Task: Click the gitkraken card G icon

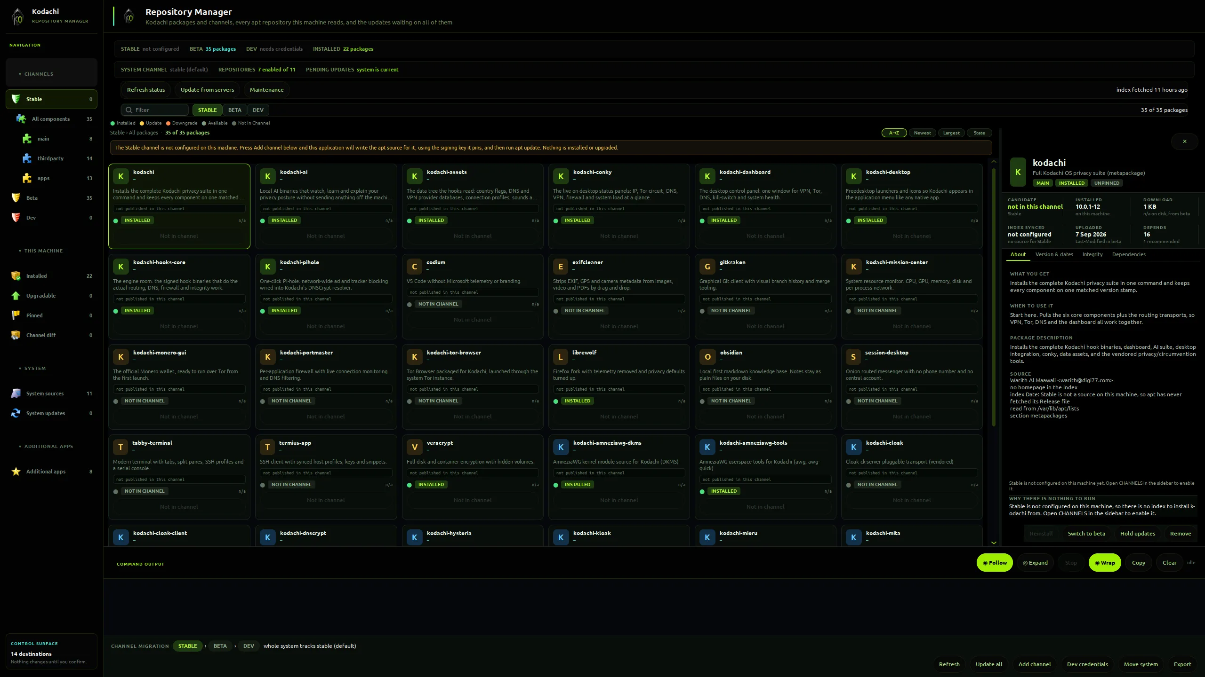Action: click(707, 267)
